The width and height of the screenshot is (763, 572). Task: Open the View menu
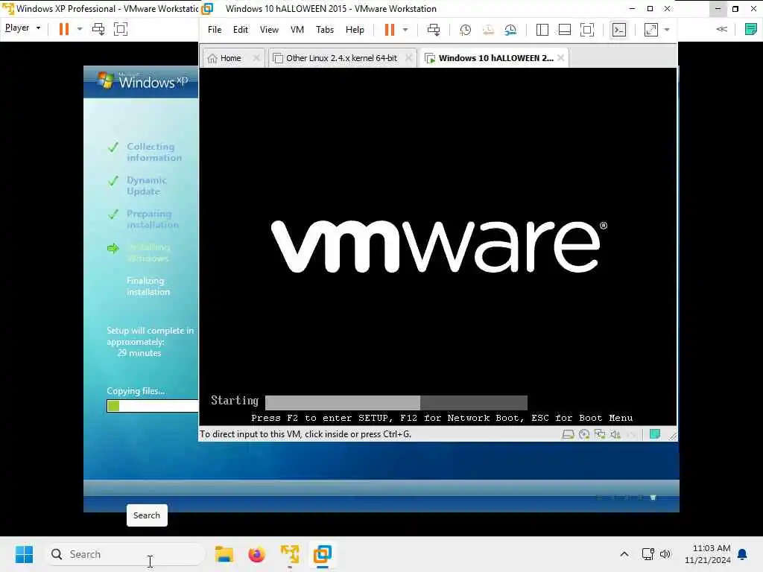pos(269,30)
